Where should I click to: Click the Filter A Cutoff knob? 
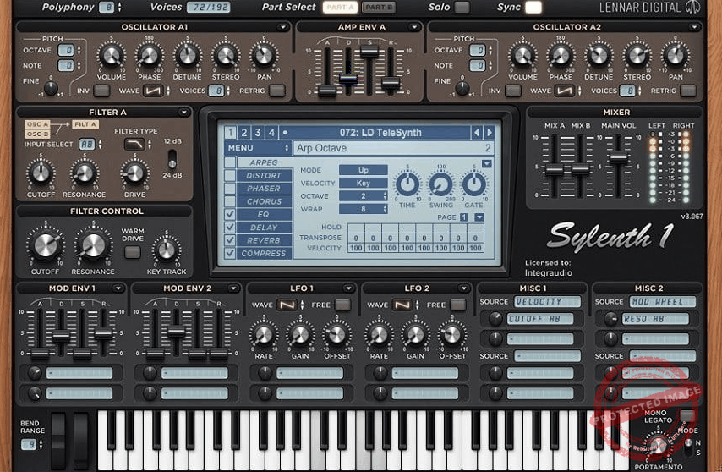pos(41,173)
